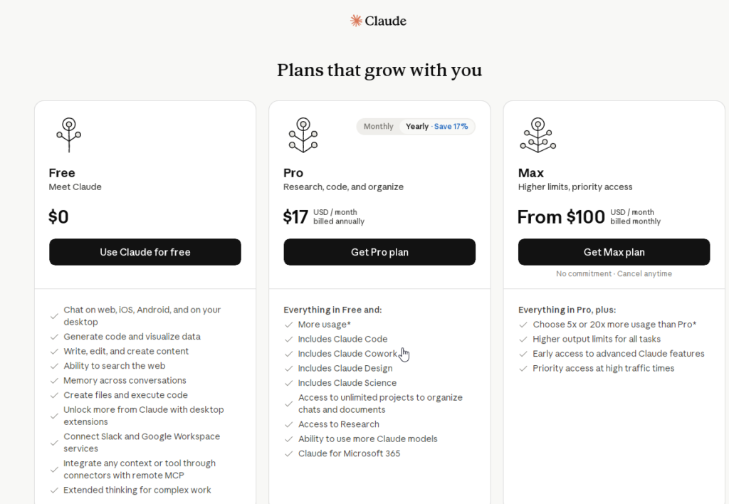
Task: Click the From $100 Max price
Action: tap(561, 217)
